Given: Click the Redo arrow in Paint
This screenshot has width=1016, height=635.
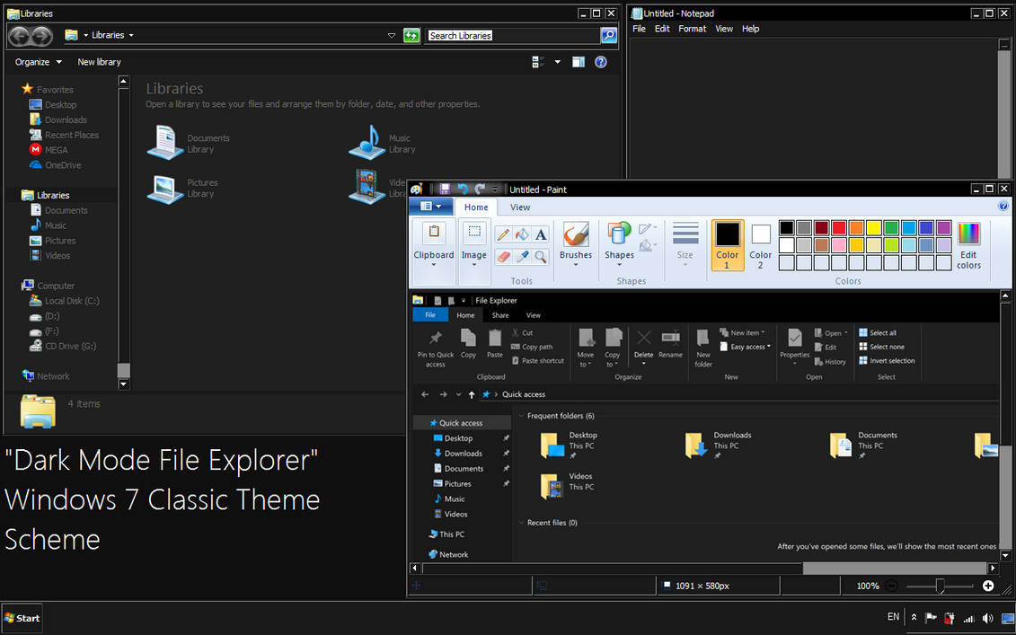Looking at the screenshot, I should click(480, 190).
